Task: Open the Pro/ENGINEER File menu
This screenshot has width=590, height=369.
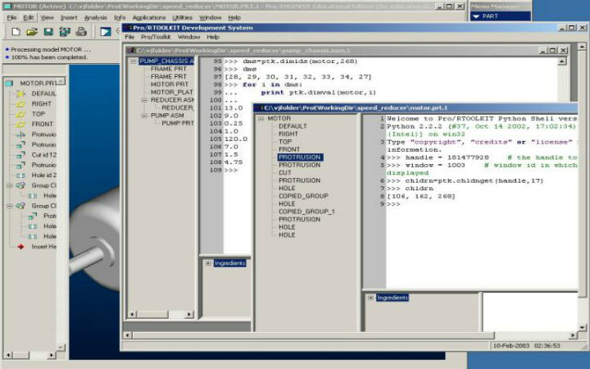Action: pos(11,18)
